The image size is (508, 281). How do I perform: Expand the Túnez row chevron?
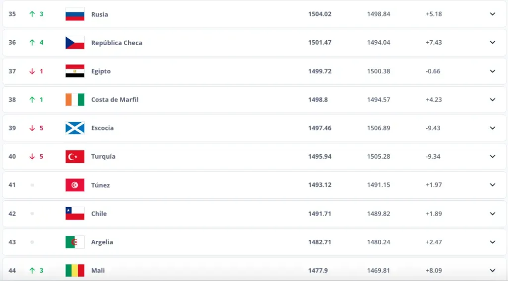(492, 185)
